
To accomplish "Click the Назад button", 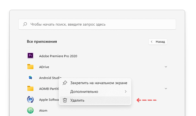I will (158, 42).
